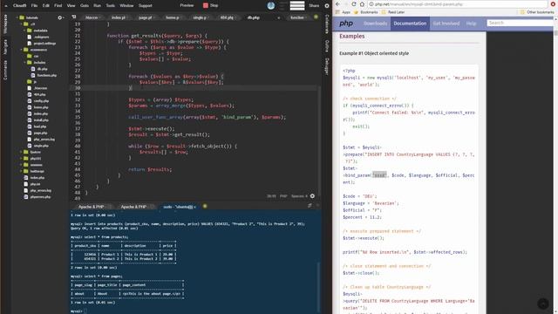Open editor status bar settings gear
The height and width of the screenshot is (314, 558).
tap(312, 195)
